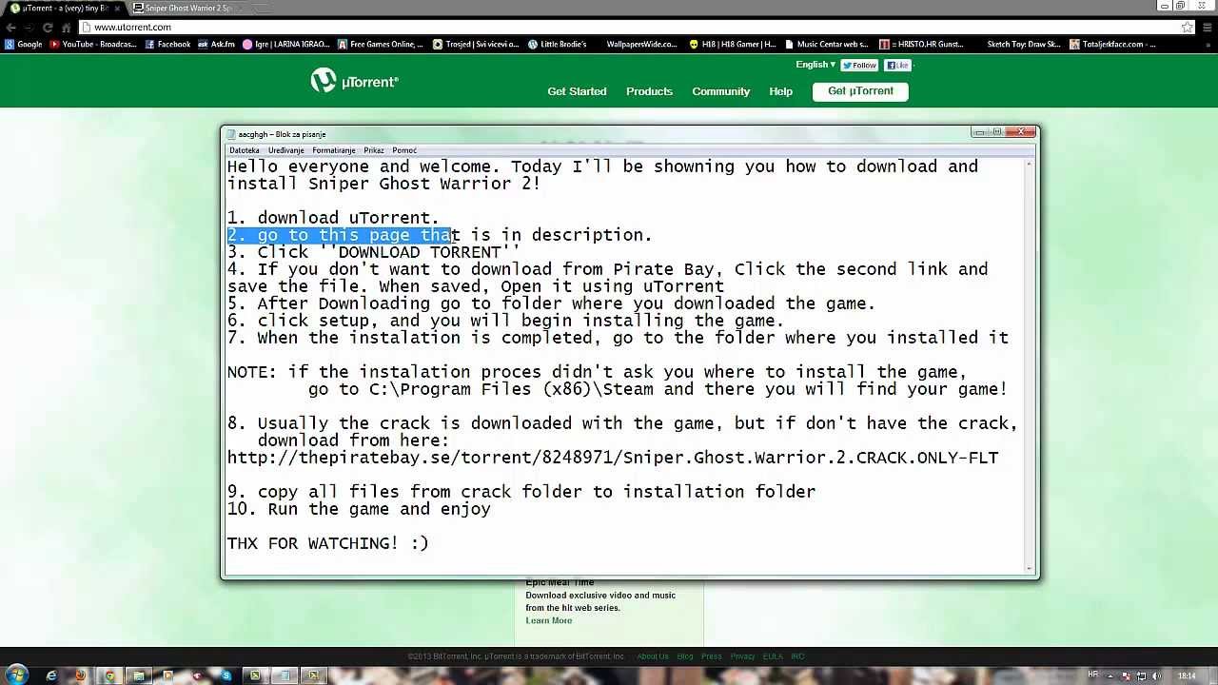Click the Windows Start orb
The height and width of the screenshot is (685, 1218).
[x=17, y=675]
